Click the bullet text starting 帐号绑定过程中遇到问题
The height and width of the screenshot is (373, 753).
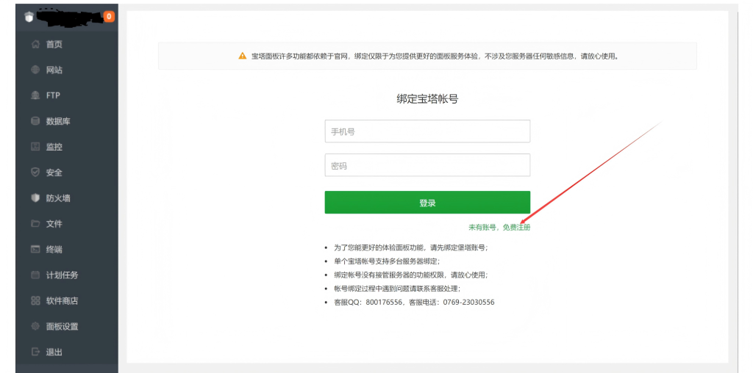pos(398,289)
